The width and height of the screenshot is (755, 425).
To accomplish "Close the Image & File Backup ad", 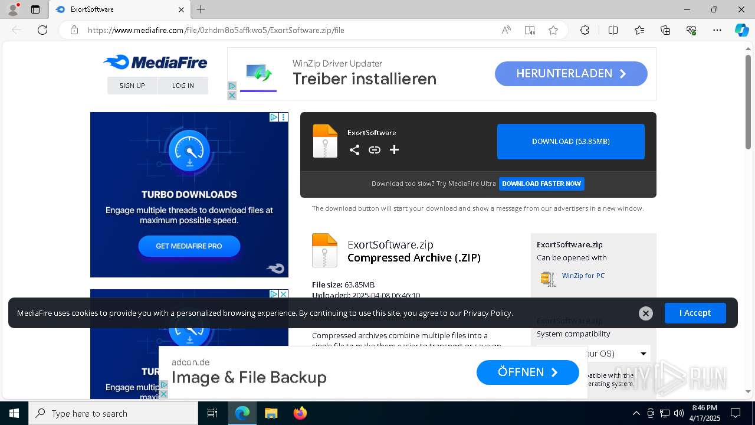I will [x=163, y=394].
